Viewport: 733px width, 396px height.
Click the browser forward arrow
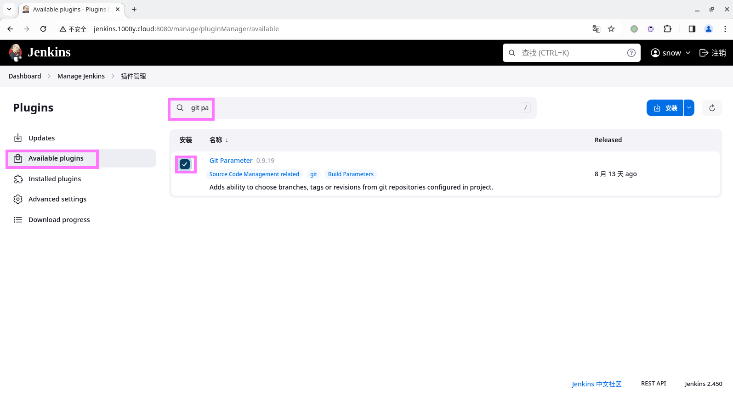(27, 29)
